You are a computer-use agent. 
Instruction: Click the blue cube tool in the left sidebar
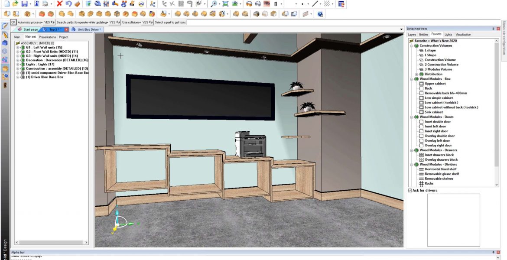(x=5, y=42)
